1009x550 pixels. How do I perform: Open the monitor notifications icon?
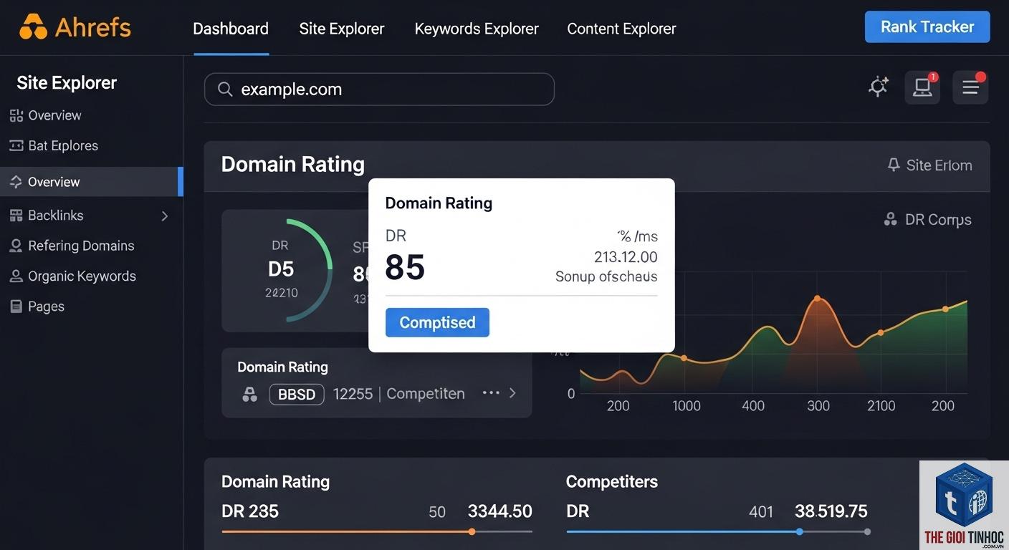point(922,87)
